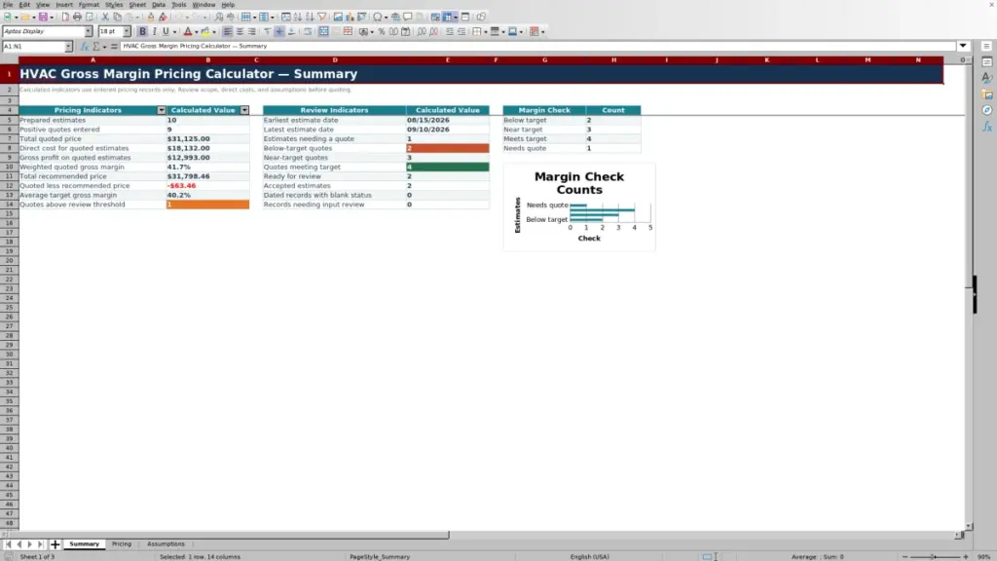Click the Merge and Center cells icon
Viewport: 997px width, 561px height.
(323, 32)
